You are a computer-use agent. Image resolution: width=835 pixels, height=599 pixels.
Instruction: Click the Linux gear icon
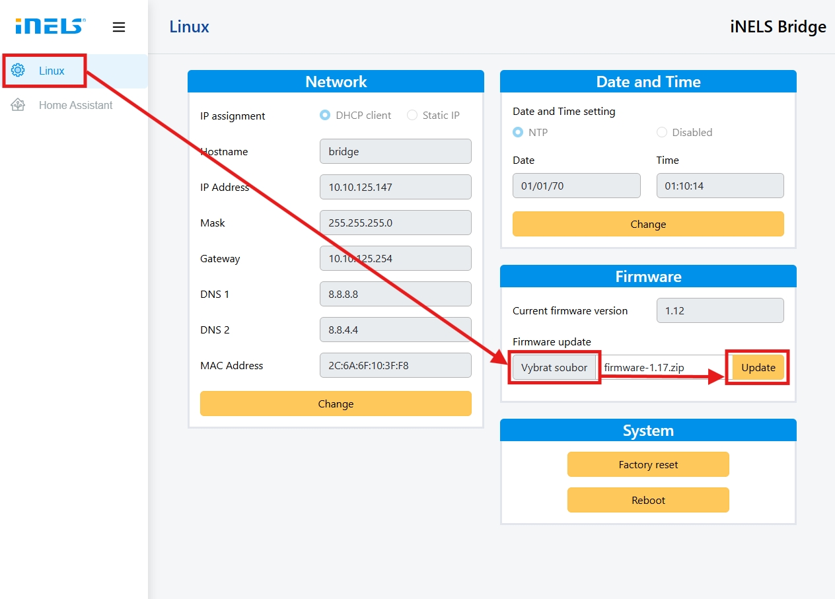18,71
